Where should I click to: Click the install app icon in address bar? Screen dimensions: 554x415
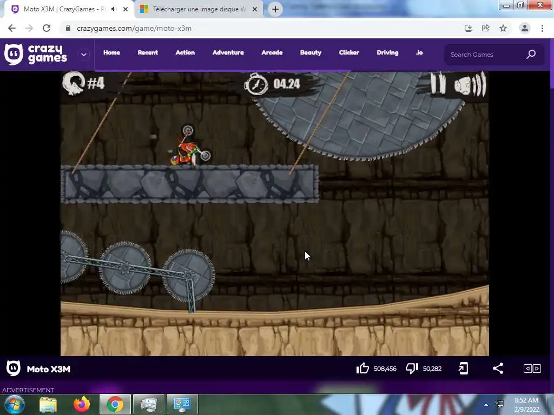(468, 28)
